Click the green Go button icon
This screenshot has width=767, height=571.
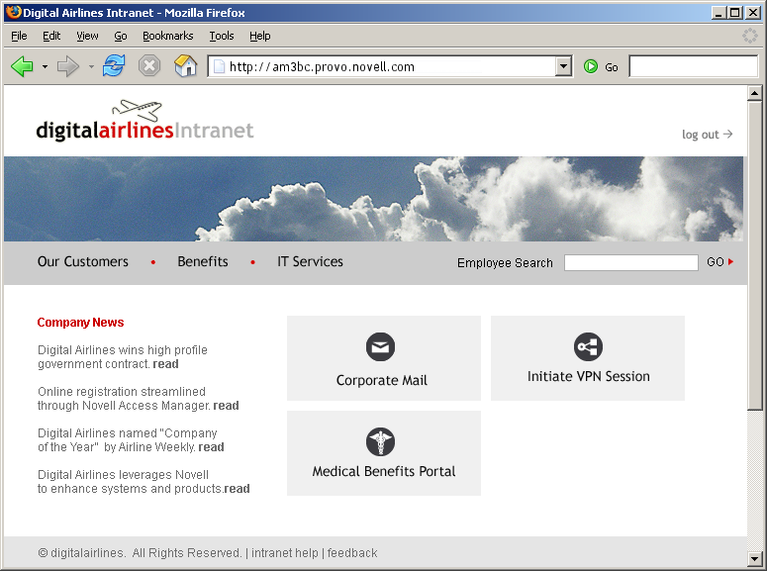pyautogui.click(x=591, y=66)
